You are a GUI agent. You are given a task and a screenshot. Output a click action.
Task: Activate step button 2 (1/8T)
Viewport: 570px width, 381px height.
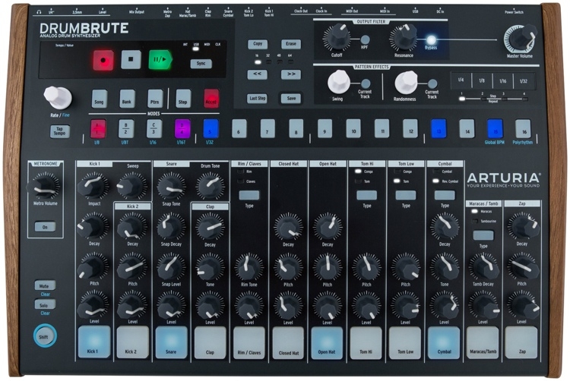(126, 128)
